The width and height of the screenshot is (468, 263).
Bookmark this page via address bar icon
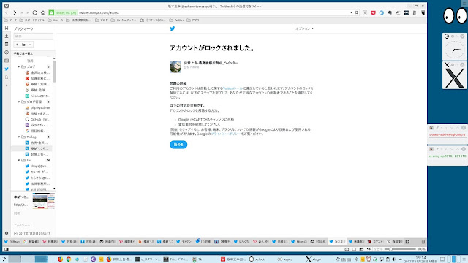(x=357, y=13)
